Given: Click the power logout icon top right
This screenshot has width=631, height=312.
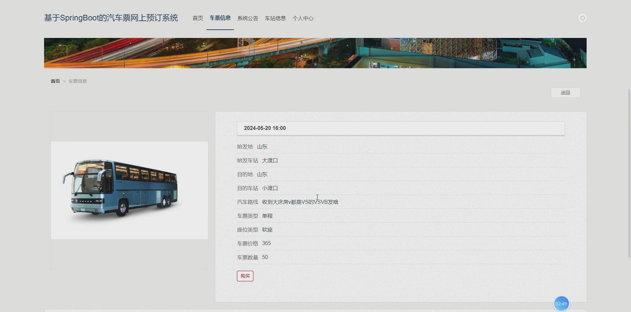Looking at the screenshot, I should coord(582,18).
